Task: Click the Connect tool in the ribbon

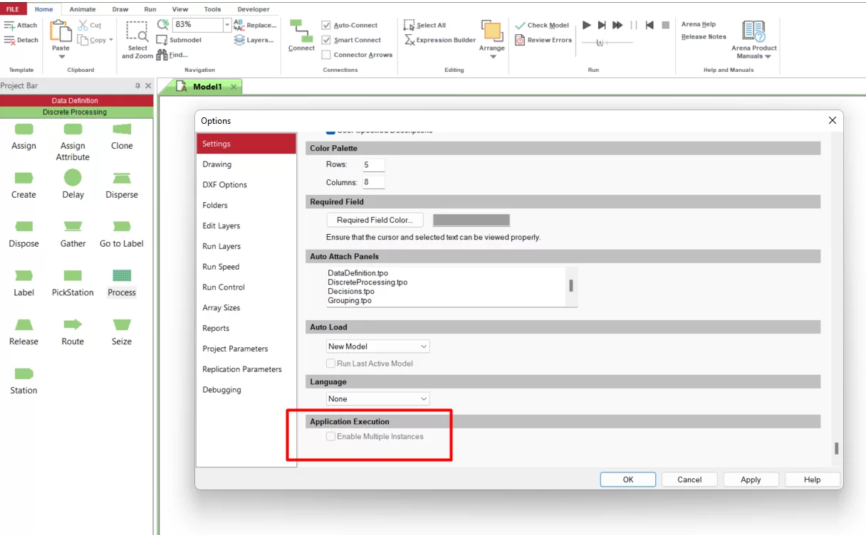Action: [x=301, y=35]
